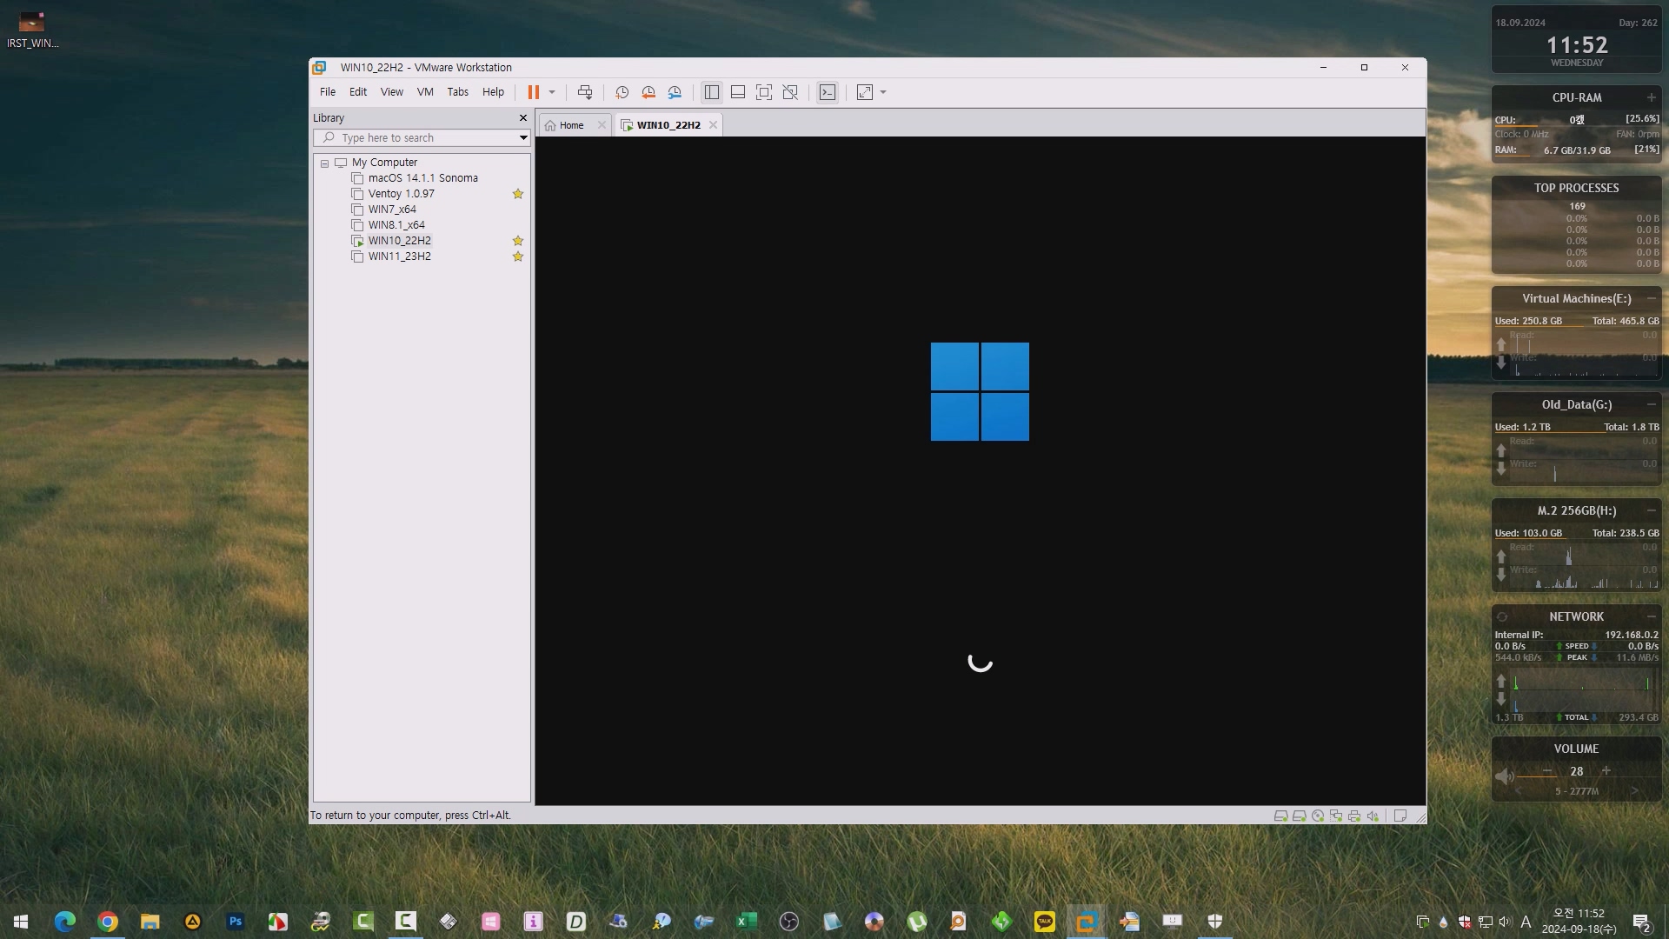This screenshot has height=939, width=1669.
Task: Enter full screen mode icon
Action: click(763, 92)
